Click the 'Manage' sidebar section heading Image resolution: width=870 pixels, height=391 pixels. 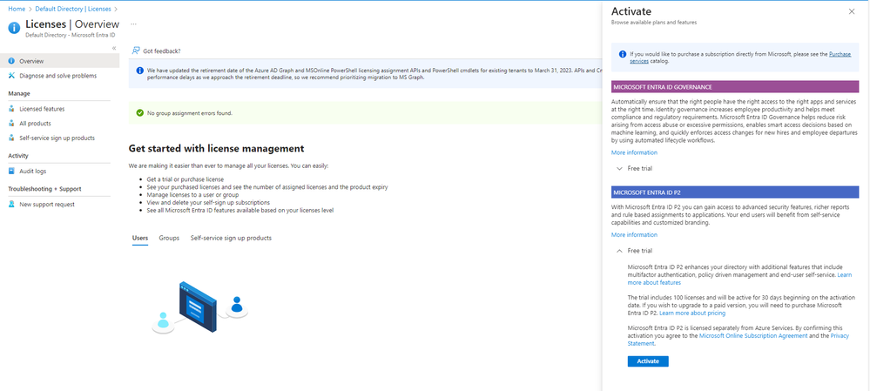coord(19,93)
